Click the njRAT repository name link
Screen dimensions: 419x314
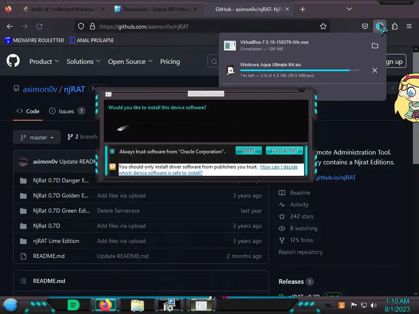click(74, 89)
